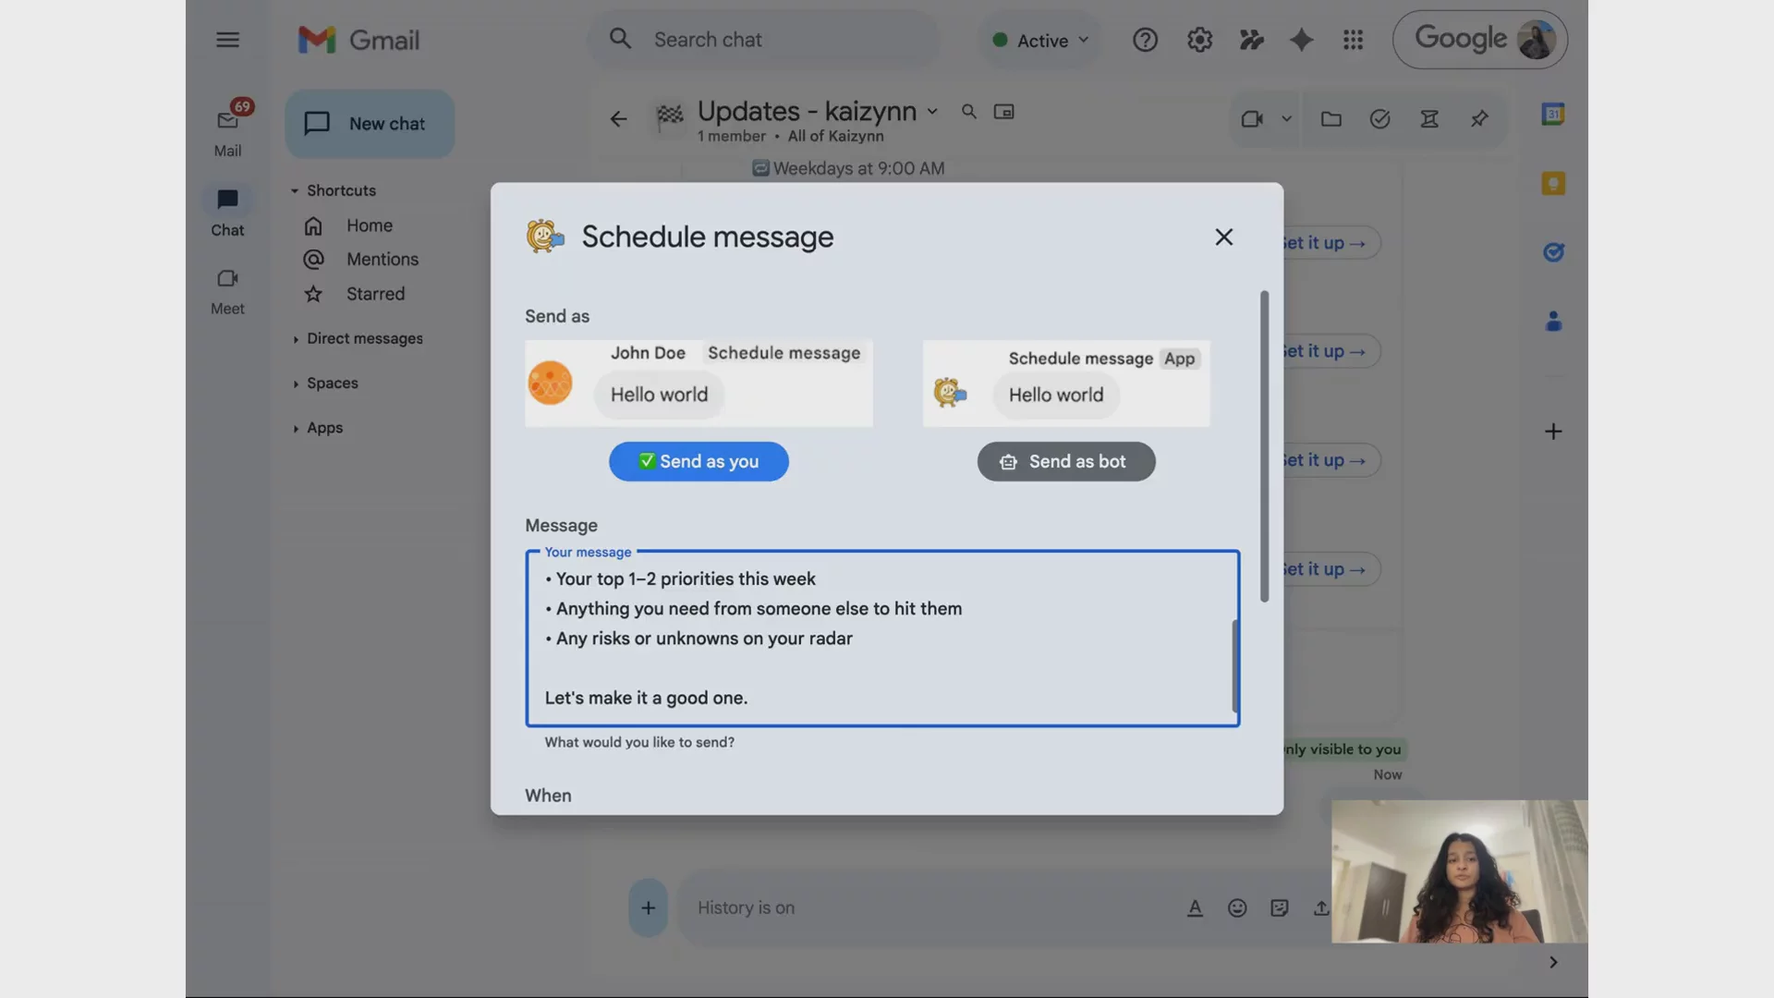Click the magic wand icon in top bar

click(1251, 40)
